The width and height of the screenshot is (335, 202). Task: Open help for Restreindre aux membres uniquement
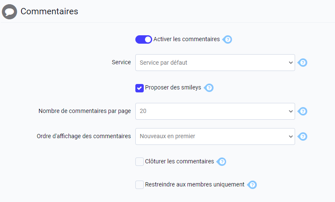click(x=252, y=185)
